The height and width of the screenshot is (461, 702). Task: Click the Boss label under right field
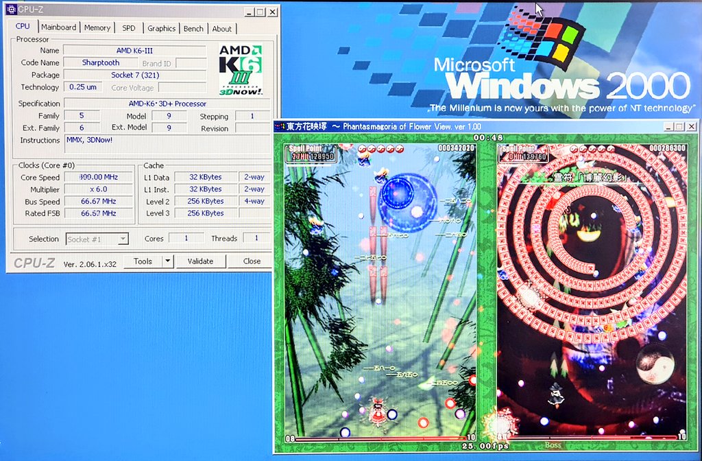pos(553,445)
